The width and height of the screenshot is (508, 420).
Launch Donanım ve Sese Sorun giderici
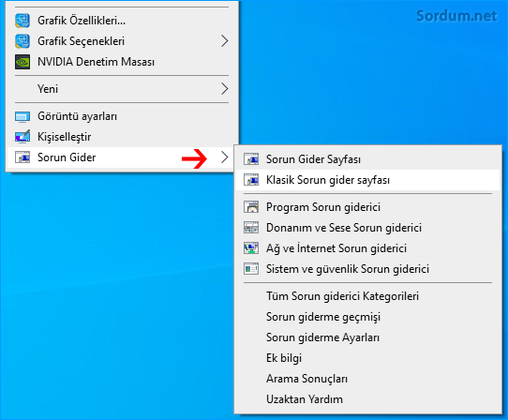(367, 228)
